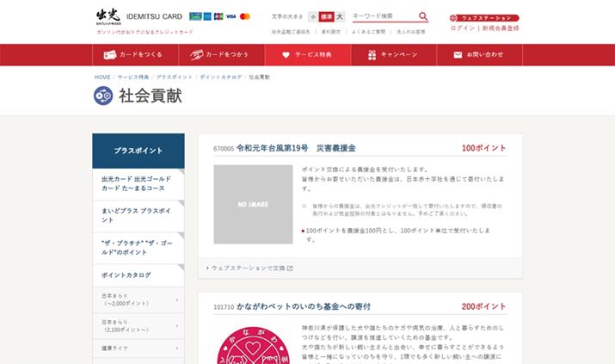Click the ポイントカタログ breadcrumb link
Viewport: 615px width, 364px height.
pos(221,77)
